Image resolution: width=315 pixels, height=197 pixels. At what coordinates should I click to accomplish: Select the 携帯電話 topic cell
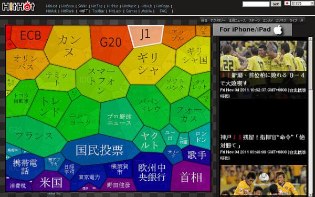point(25,167)
